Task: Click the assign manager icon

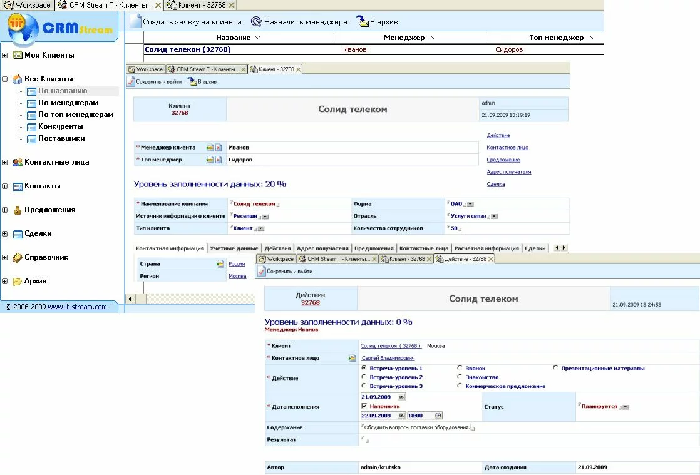Action: 256,21
